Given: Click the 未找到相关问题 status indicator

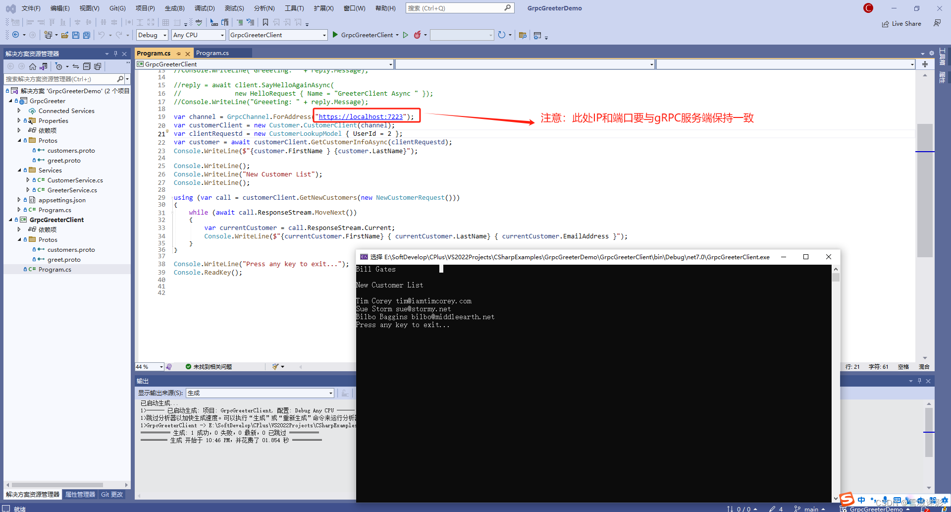Looking at the screenshot, I should point(209,367).
